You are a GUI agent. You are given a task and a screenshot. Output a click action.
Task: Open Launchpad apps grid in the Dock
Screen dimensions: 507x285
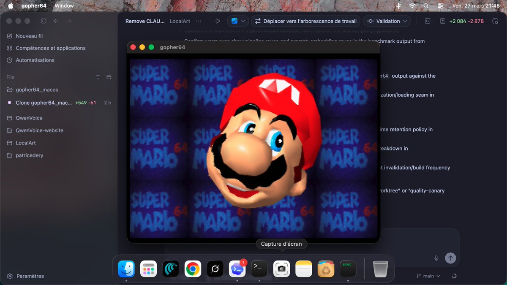pyautogui.click(x=148, y=269)
